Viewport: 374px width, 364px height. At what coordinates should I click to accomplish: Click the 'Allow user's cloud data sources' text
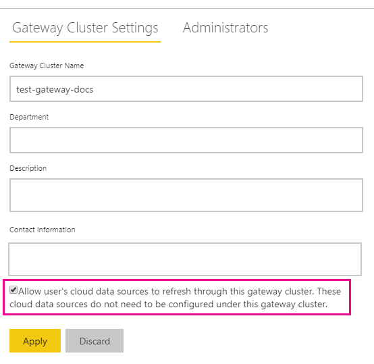click(x=176, y=298)
